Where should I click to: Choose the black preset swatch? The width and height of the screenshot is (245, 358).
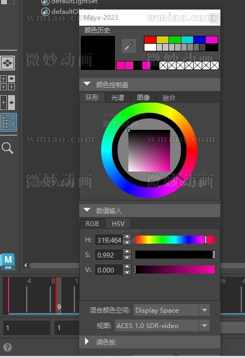(212, 47)
